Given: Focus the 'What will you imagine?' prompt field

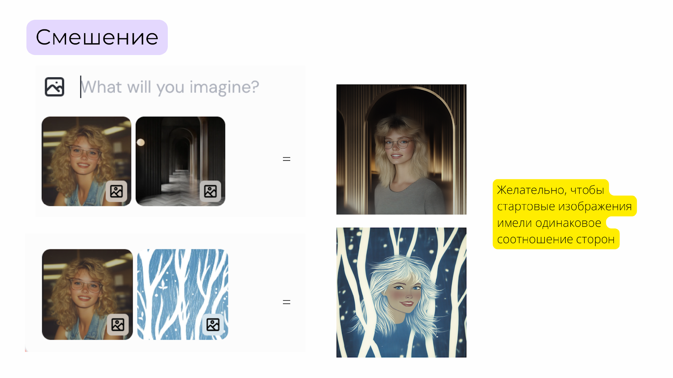Looking at the screenshot, I should (x=170, y=87).
